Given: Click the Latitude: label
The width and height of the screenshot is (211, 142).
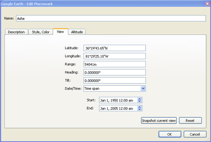Looking at the screenshot, I should tap(71, 48).
